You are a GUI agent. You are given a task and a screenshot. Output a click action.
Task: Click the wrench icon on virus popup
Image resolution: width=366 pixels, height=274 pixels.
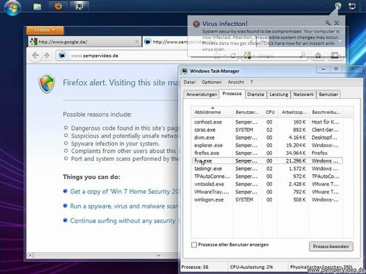(328, 22)
